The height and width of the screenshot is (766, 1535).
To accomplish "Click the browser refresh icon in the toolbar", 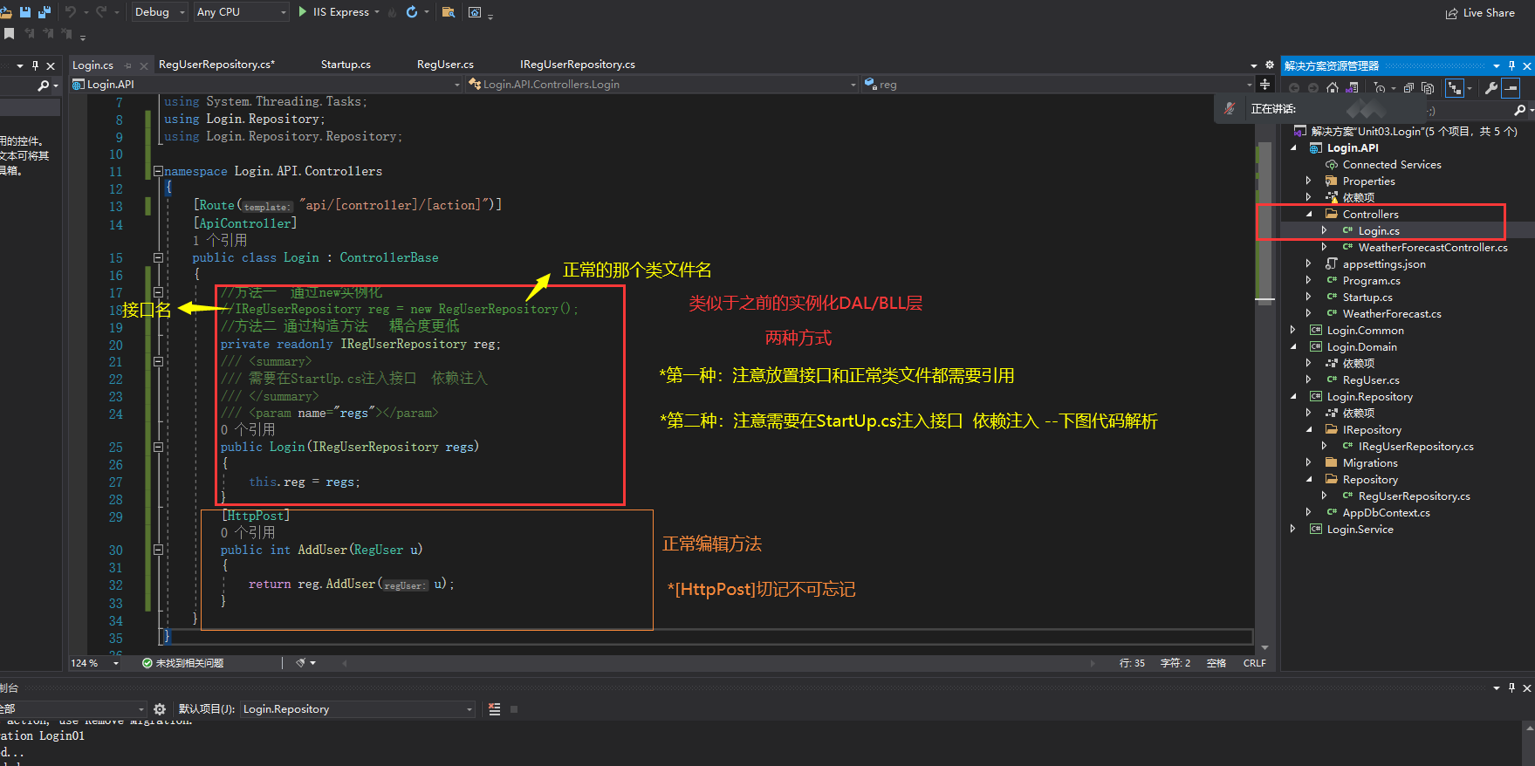I will click(412, 12).
